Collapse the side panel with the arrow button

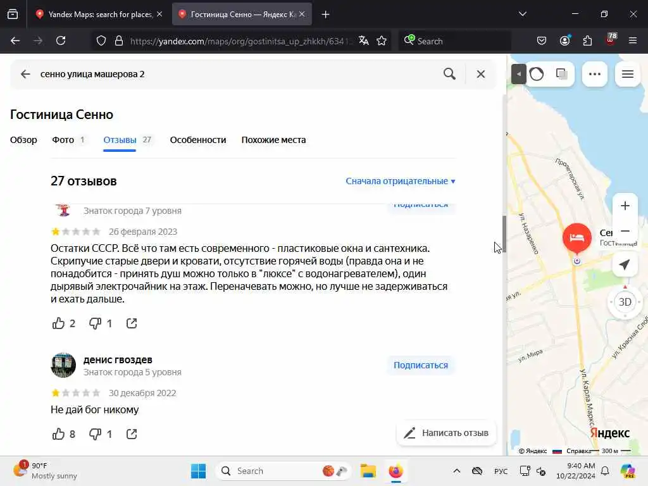point(518,74)
